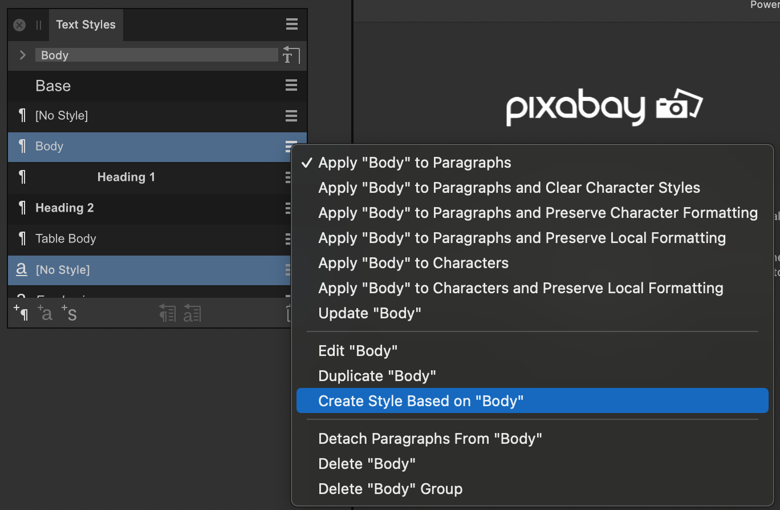The image size is (780, 510).
Task: Choose Create Style Based on "Body"
Action: (422, 400)
